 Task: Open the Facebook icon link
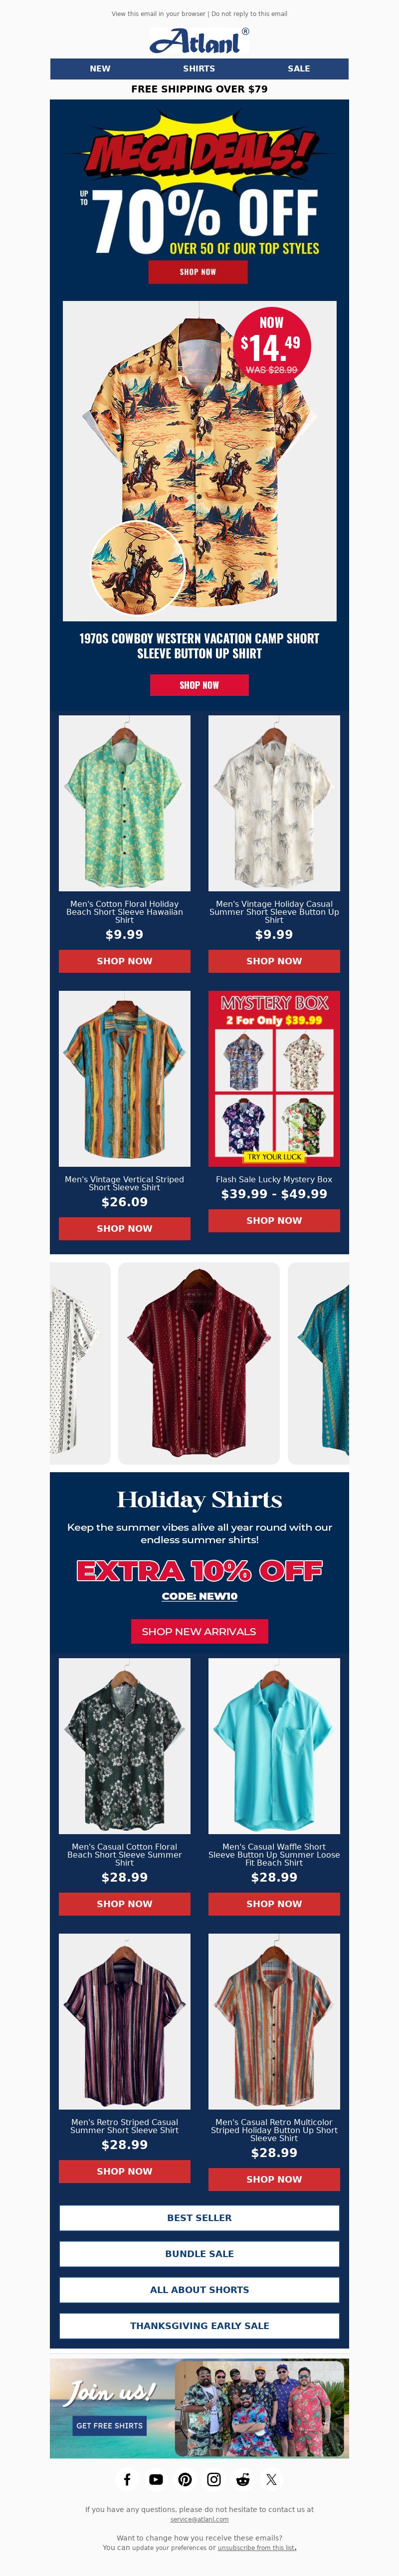click(x=127, y=2479)
